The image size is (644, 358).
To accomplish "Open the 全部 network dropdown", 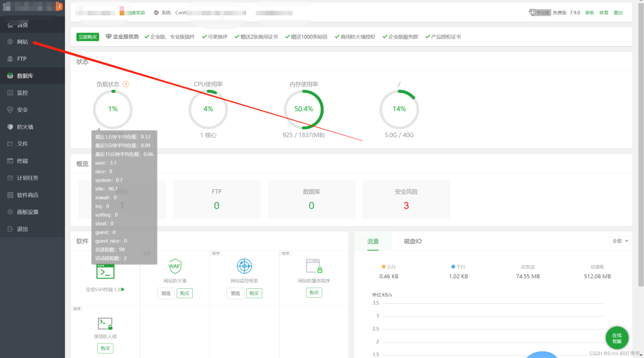I will (620, 241).
